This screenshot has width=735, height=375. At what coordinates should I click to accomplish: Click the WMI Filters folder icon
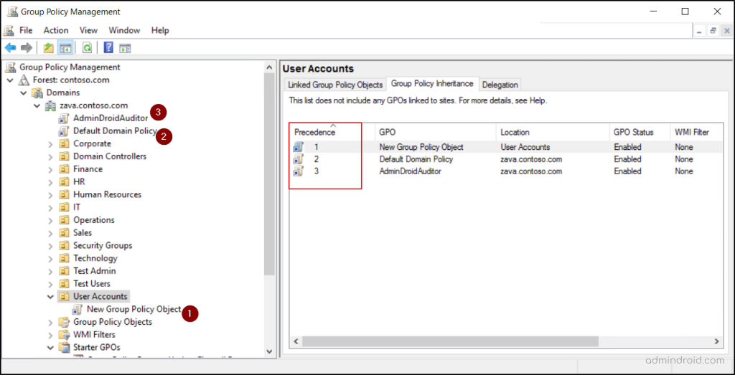64,335
